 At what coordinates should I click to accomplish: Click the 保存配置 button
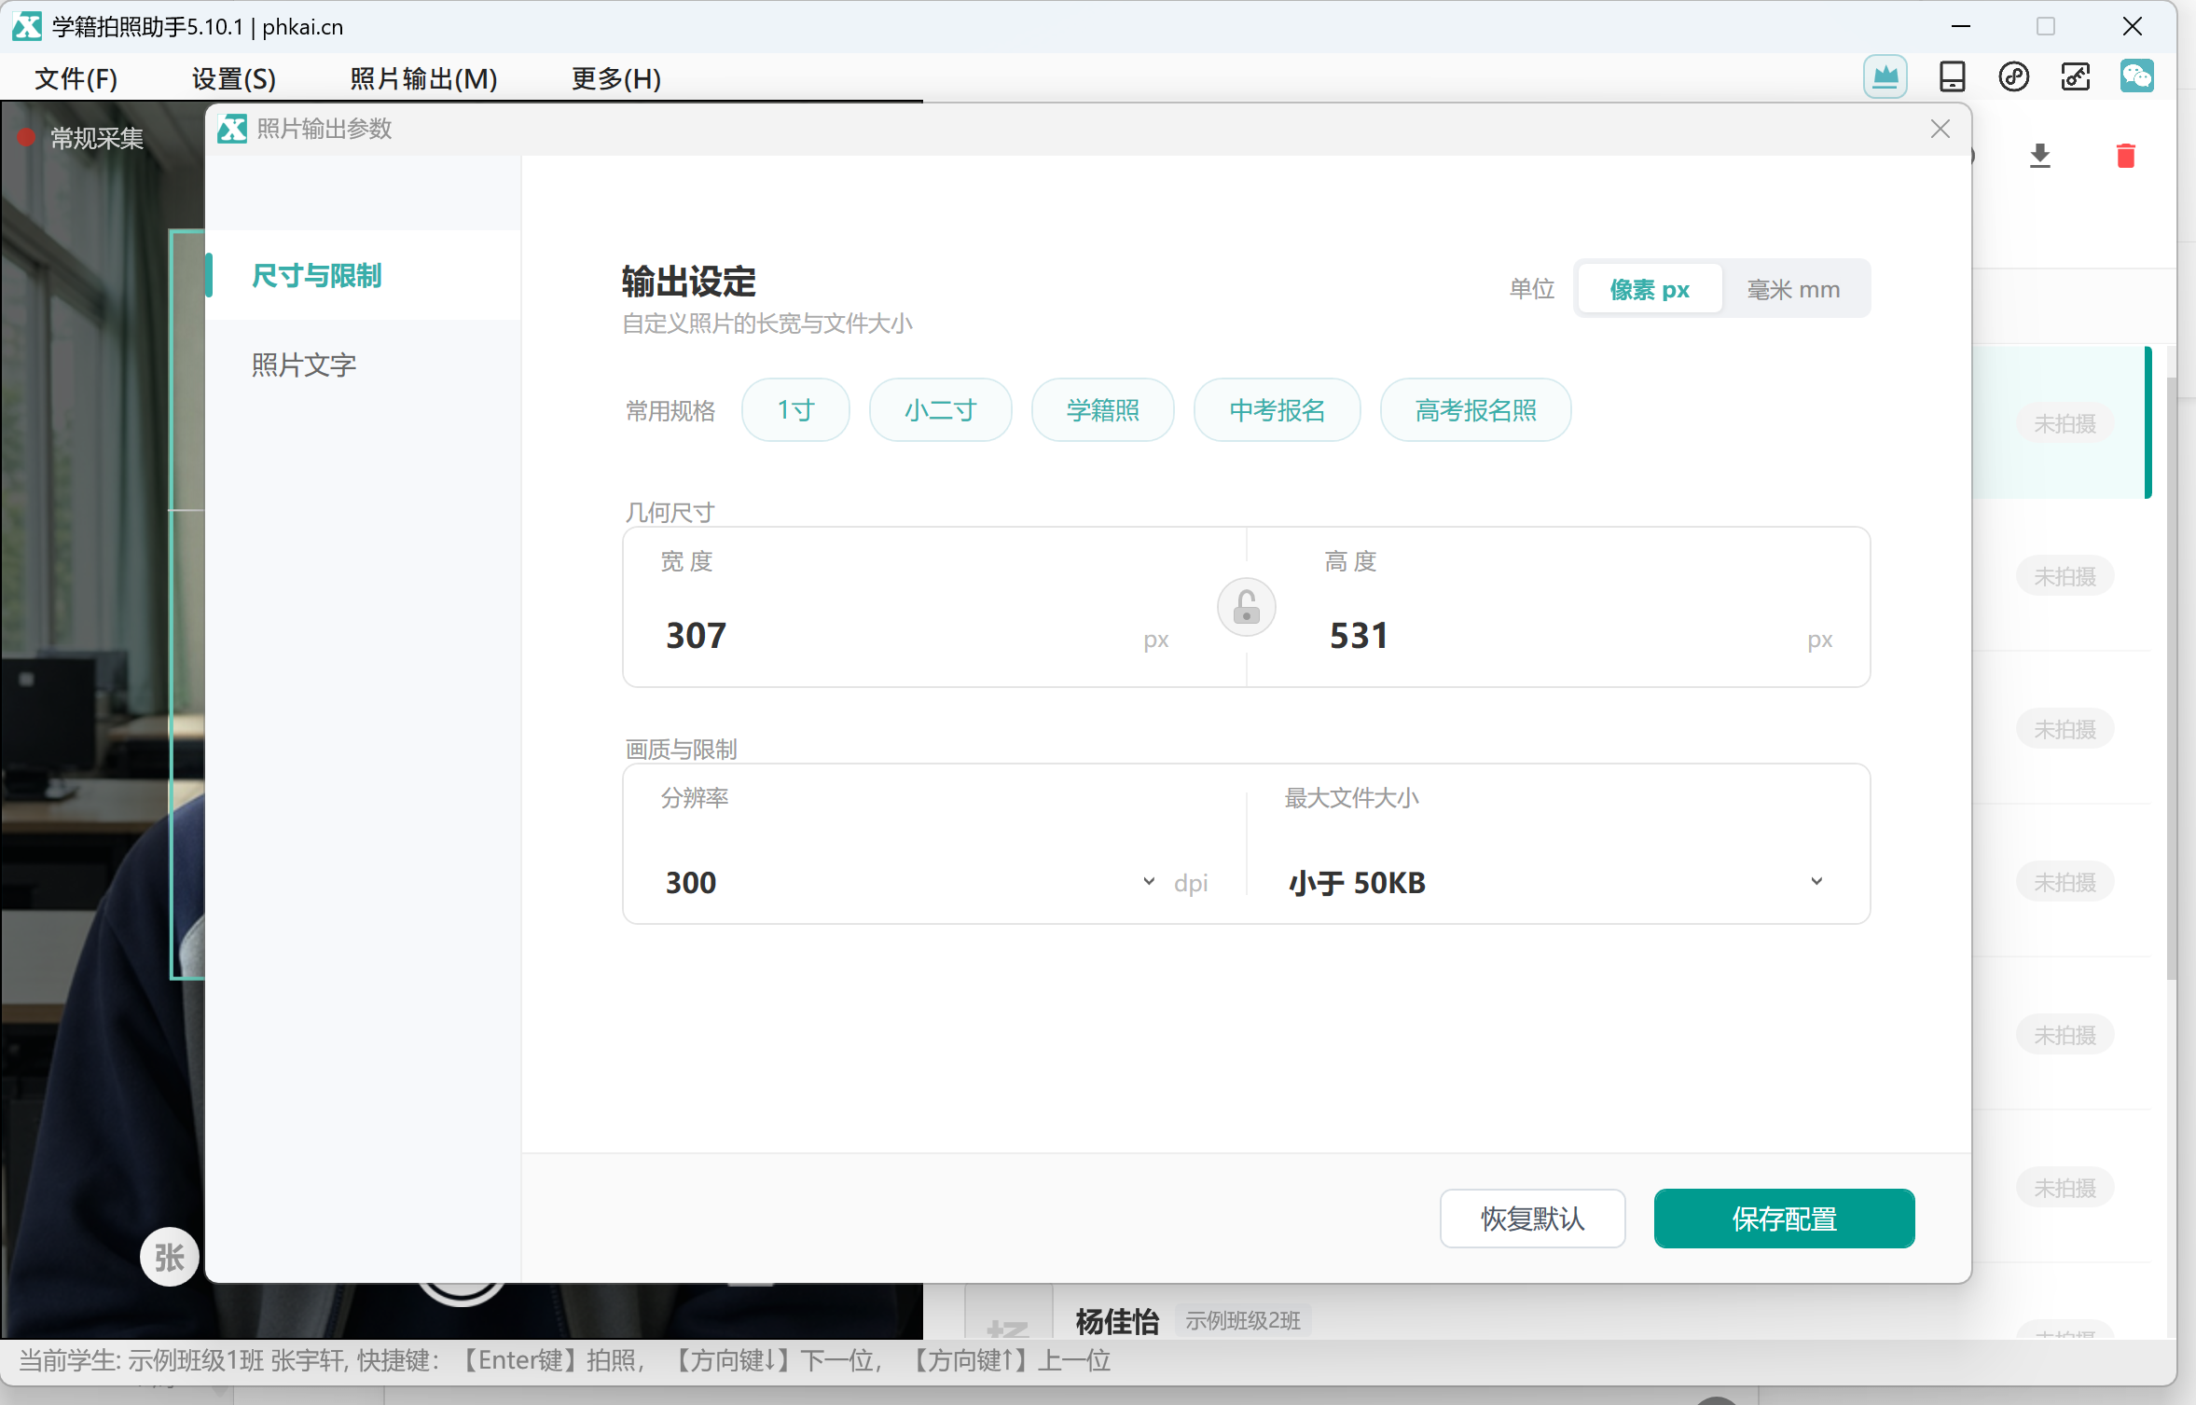[x=1784, y=1219]
